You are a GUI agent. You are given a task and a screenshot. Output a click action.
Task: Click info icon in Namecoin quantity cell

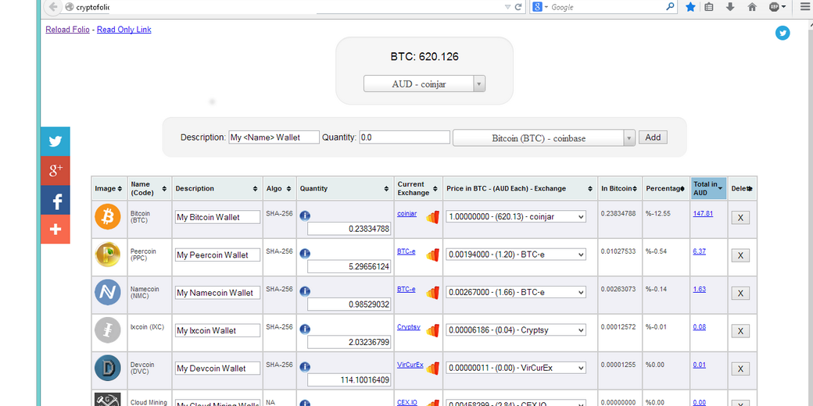[x=305, y=291]
